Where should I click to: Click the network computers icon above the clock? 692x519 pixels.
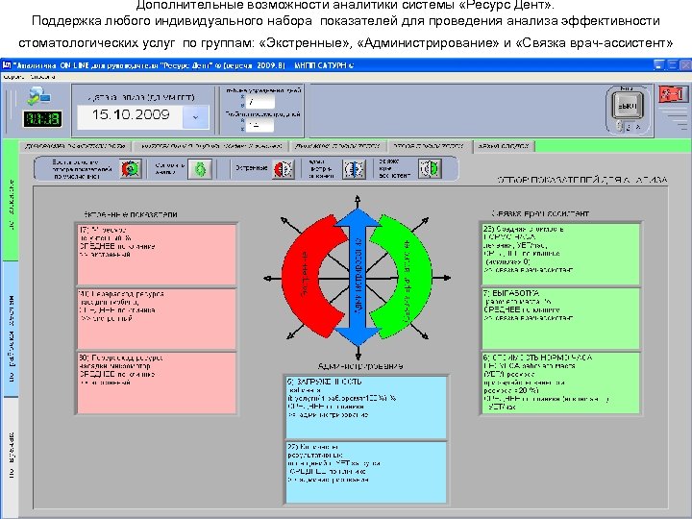38,96
